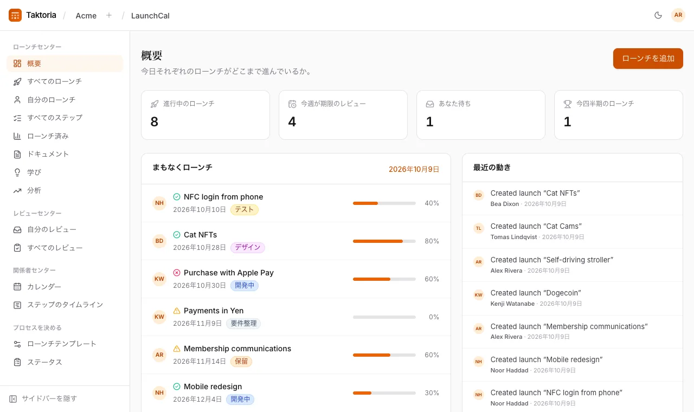Viewport: 694px width, 412px height.
Task: Click the 2026年10月9日 date in まもなくローンチ header
Action: pyautogui.click(x=414, y=169)
